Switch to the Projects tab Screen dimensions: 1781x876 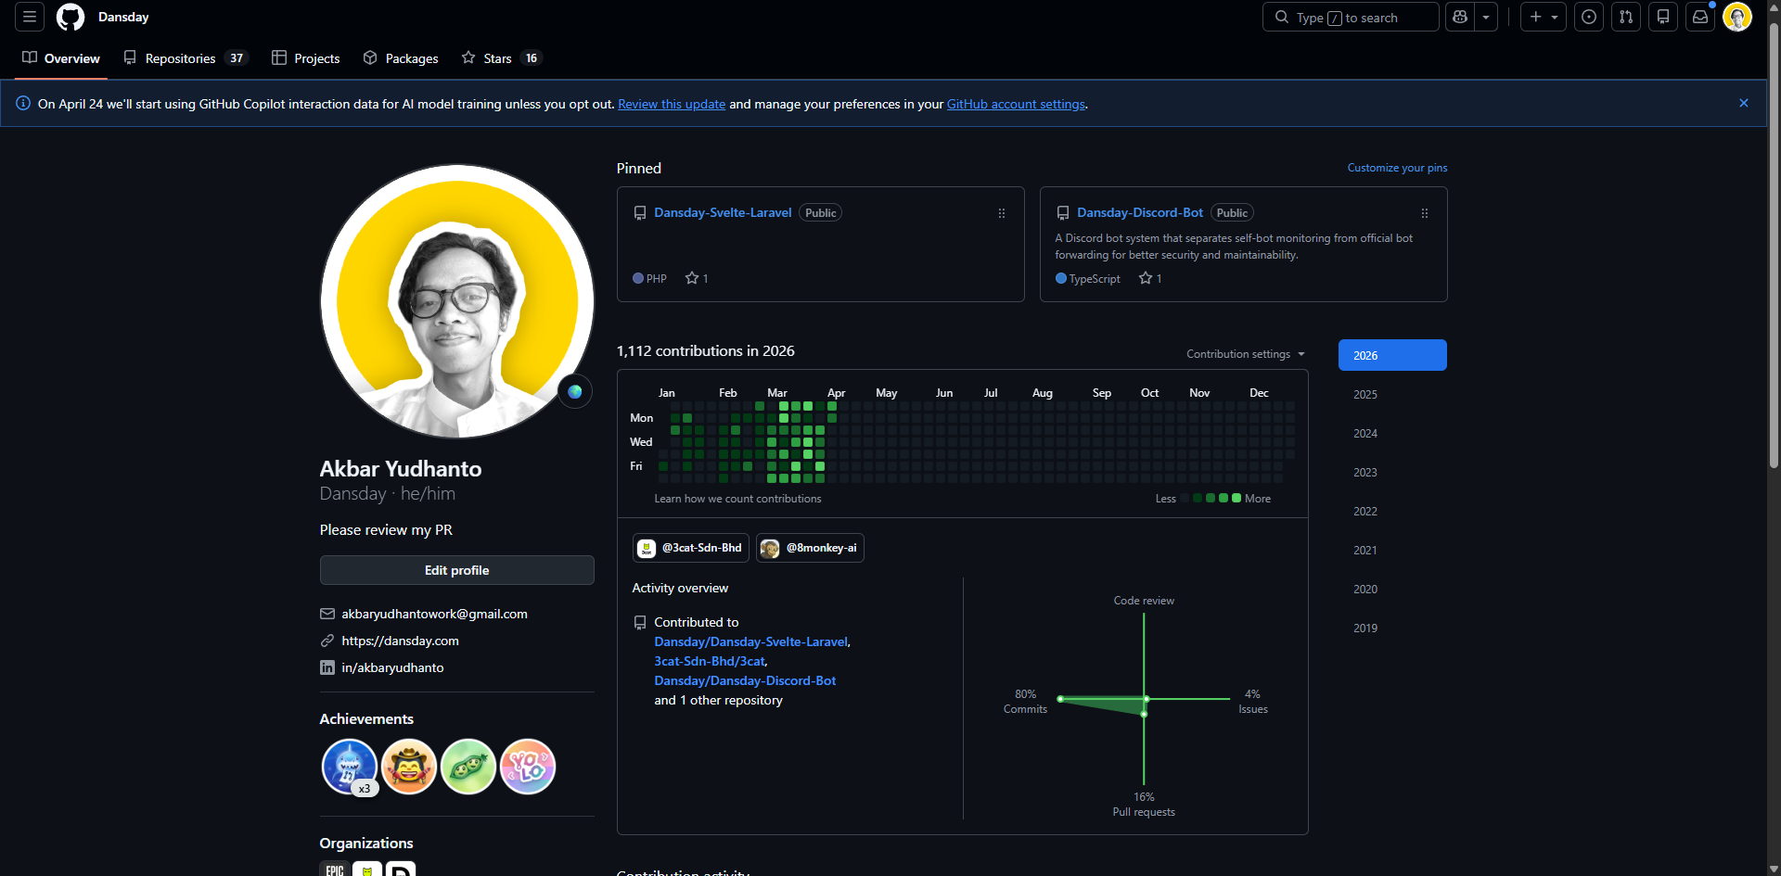coord(306,58)
